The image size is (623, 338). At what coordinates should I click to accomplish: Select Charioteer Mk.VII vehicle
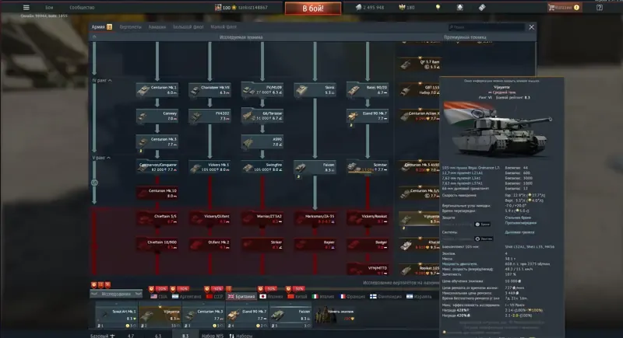point(209,90)
